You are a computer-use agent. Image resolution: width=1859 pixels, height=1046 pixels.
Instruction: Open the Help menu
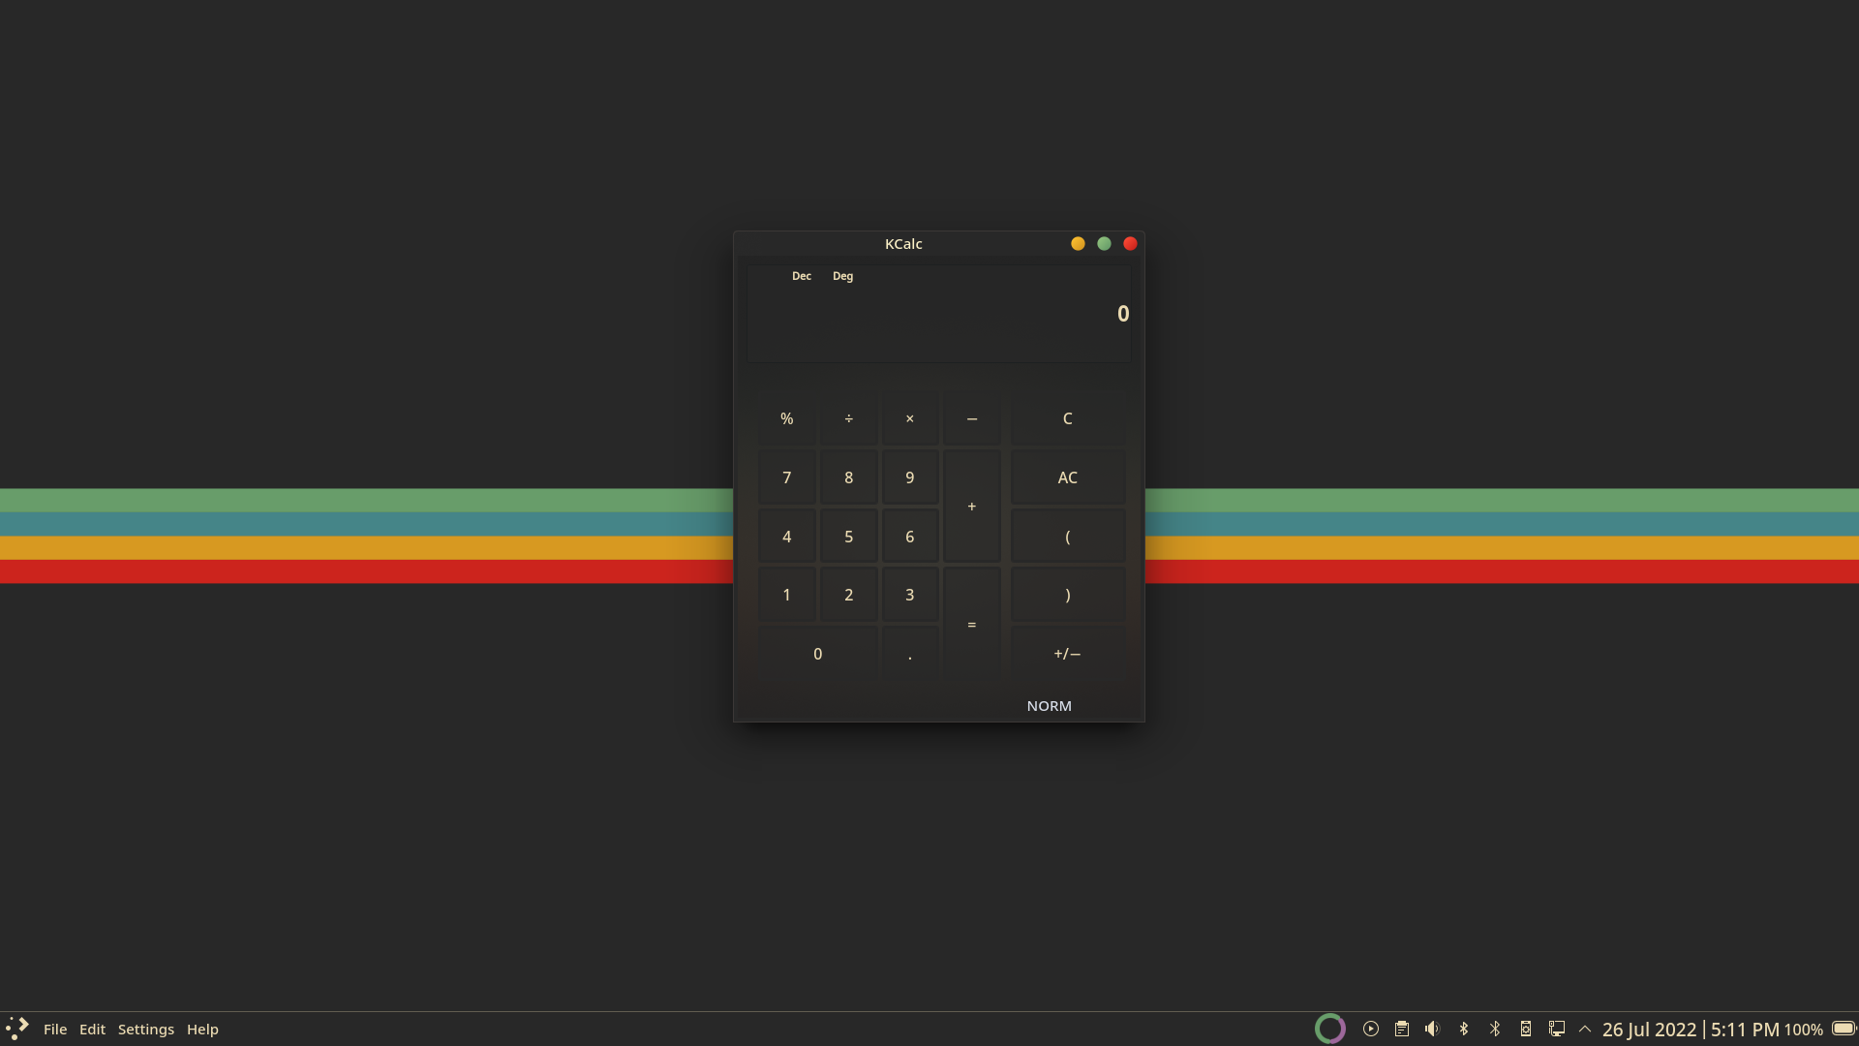202,1029
